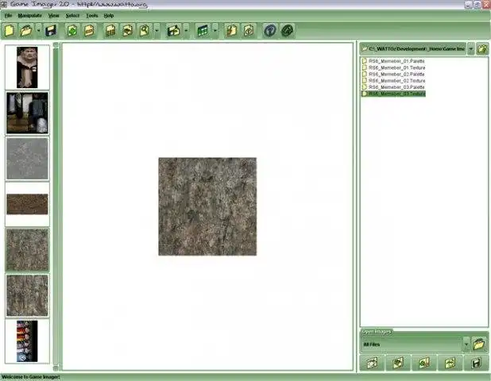Click the dark folder with page icon
491x381 pixels.
173,30
